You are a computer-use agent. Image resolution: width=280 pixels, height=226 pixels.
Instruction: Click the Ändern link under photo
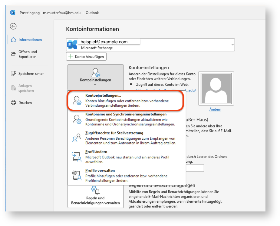pyautogui.click(x=215, y=109)
